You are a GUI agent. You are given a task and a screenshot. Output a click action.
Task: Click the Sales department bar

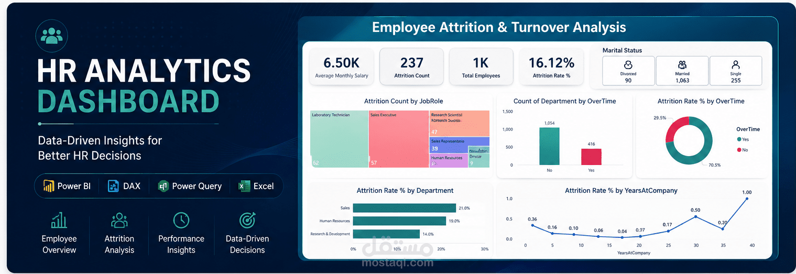tap(404, 208)
